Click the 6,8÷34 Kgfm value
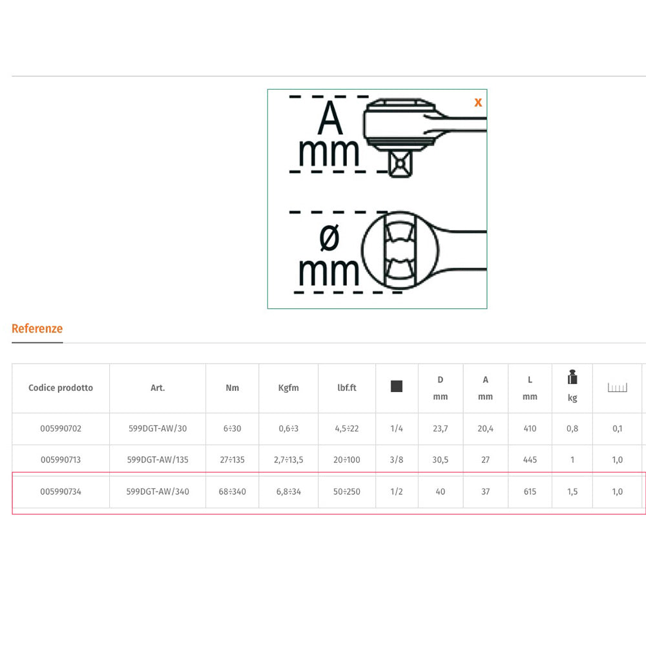646x646 pixels. (288, 492)
